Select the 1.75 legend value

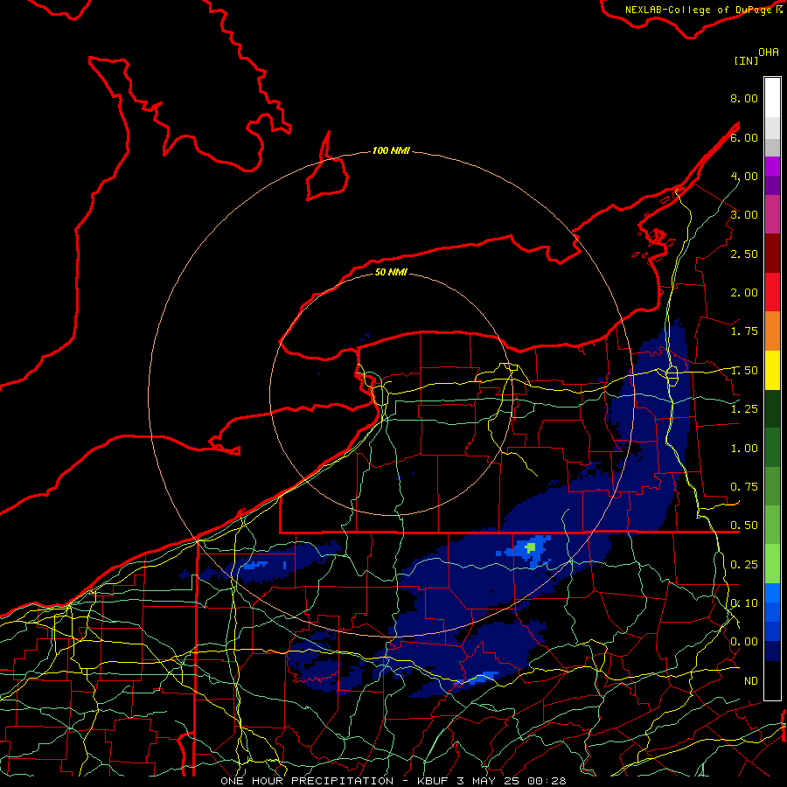(744, 331)
